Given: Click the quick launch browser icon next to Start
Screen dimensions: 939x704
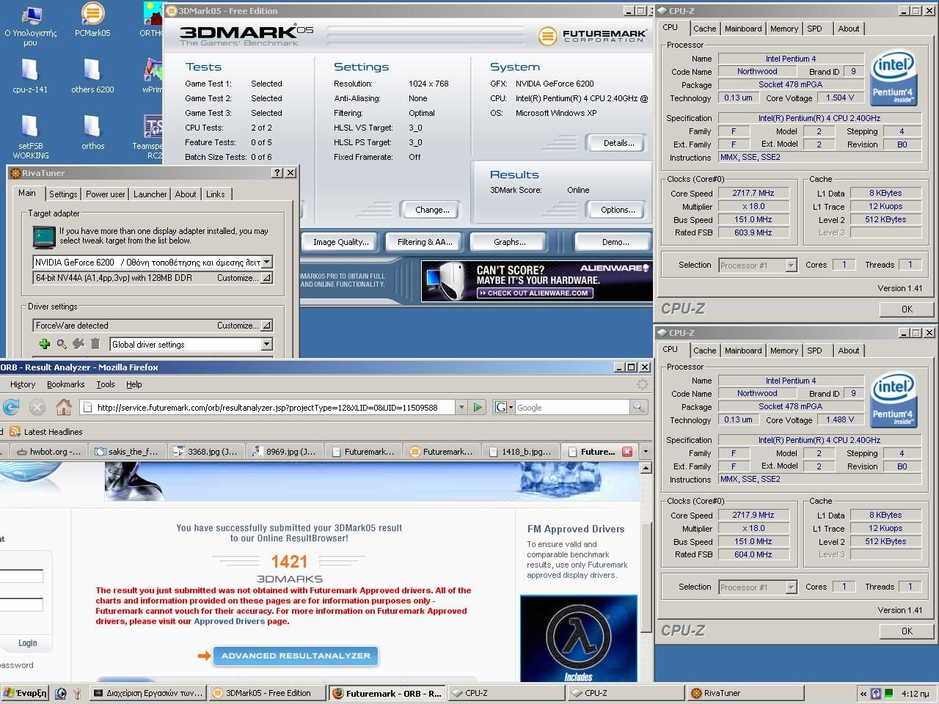Looking at the screenshot, I should (61, 693).
